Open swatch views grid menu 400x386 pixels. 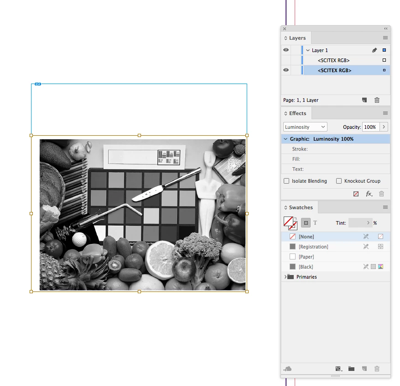(x=338, y=369)
